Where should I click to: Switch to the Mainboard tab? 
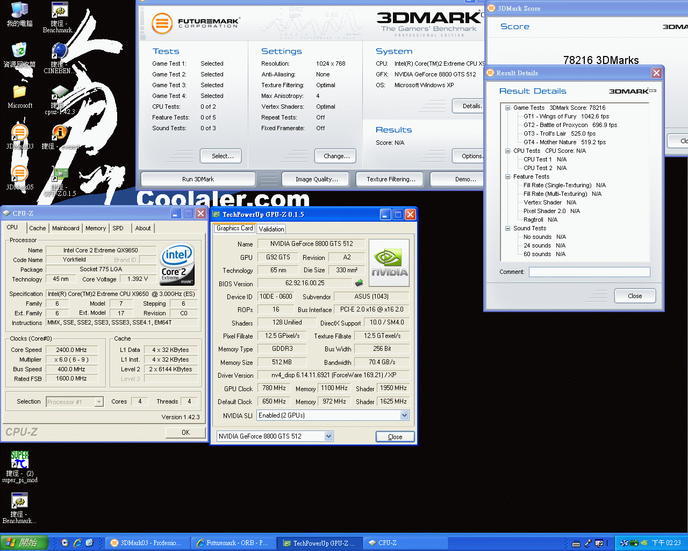coord(66,228)
